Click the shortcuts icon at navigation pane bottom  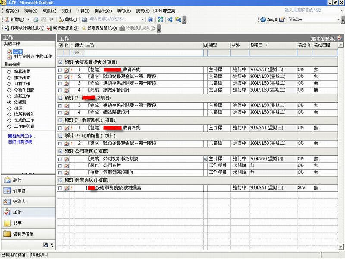[46, 245]
